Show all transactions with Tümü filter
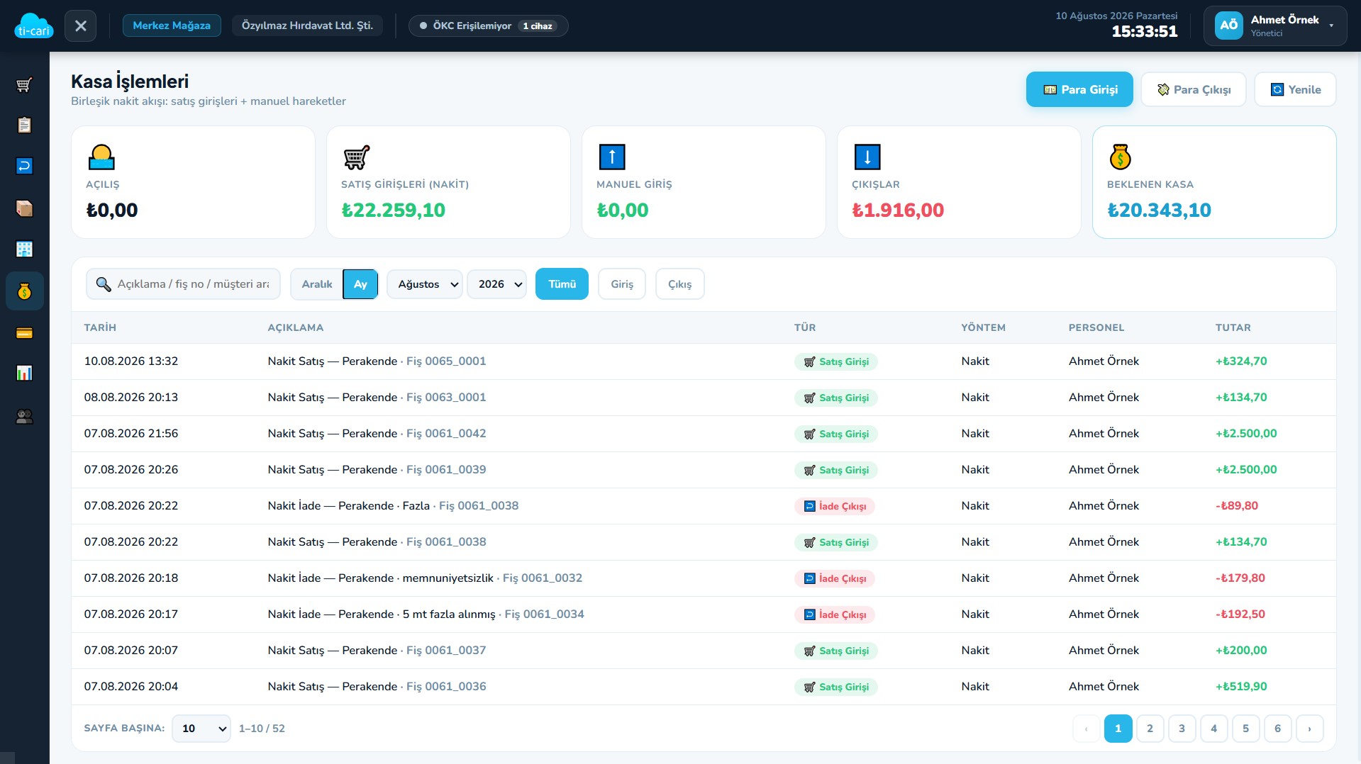Viewport: 1361px width, 764px height. 562,284
